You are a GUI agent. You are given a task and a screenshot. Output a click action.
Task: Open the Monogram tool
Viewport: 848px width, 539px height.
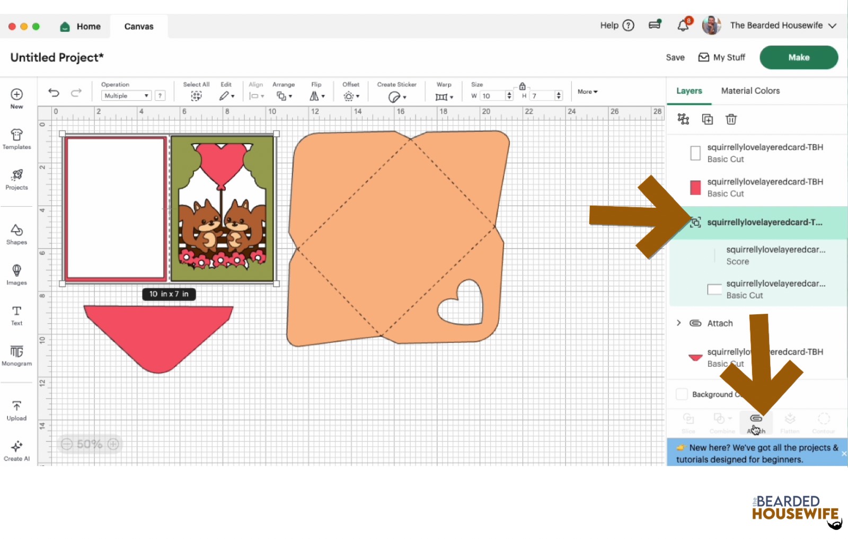point(16,355)
